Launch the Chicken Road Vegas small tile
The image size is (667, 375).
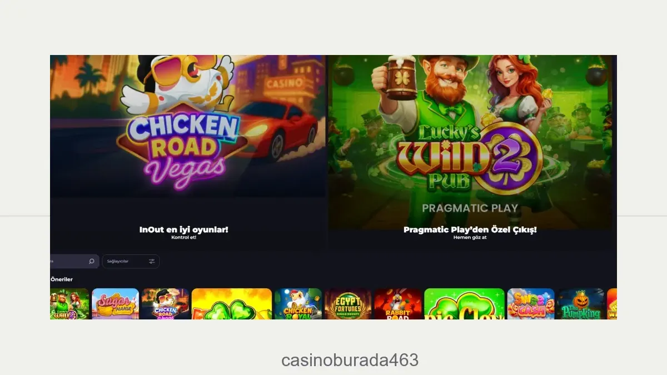(x=165, y=304)
